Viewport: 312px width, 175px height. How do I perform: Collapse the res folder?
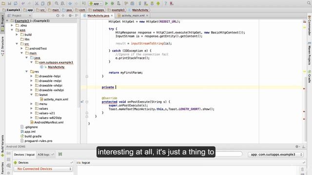(27, 71)
